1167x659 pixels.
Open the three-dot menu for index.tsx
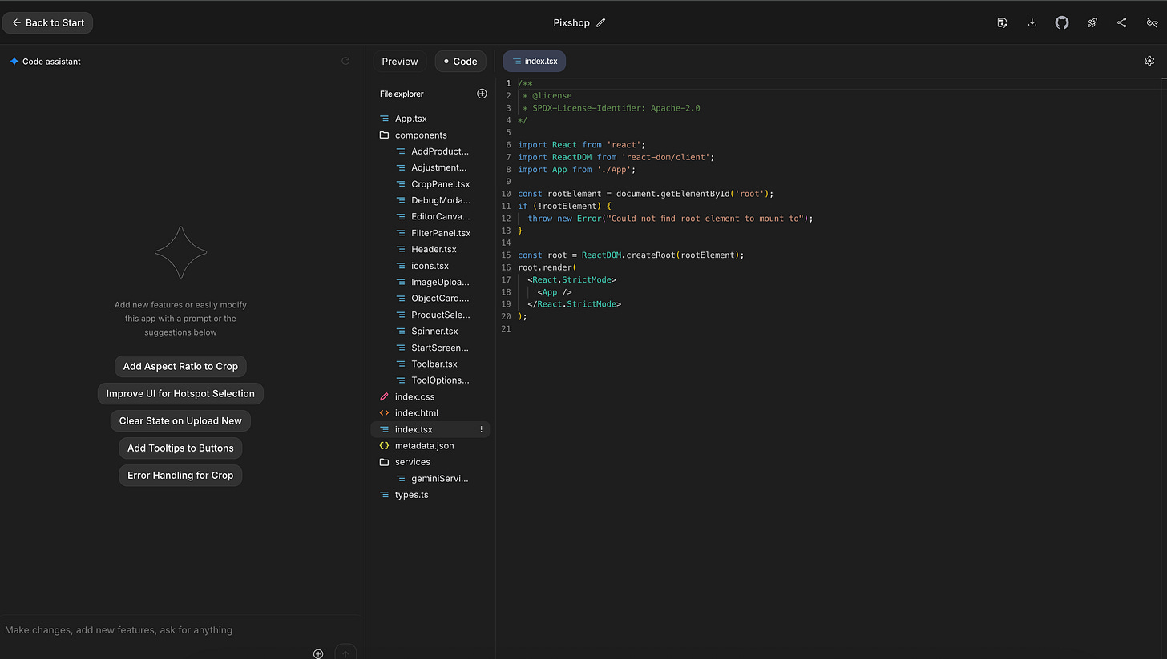pyautogui.click(x=481, y=429)
